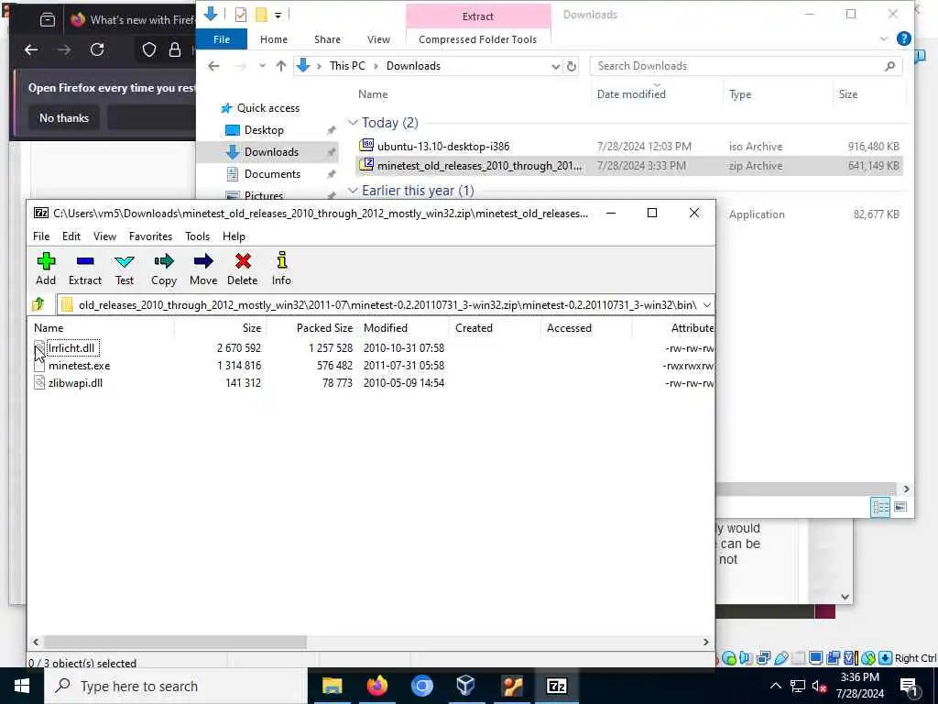Screen dimensions: 938x704
Task: Click the Add button in 7-Zip toolbar
Action: pyautogui.click(x=46, y=269)
